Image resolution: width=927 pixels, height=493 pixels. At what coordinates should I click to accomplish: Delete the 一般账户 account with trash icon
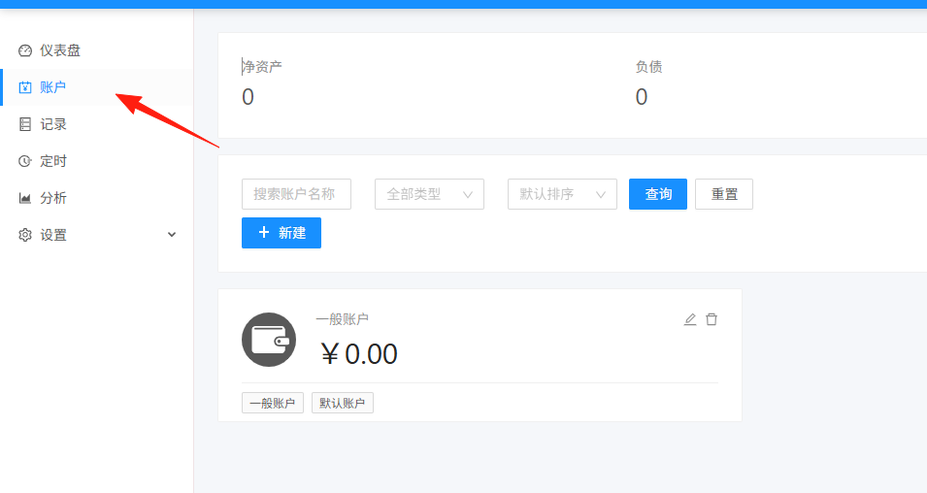tap(712, 319)
